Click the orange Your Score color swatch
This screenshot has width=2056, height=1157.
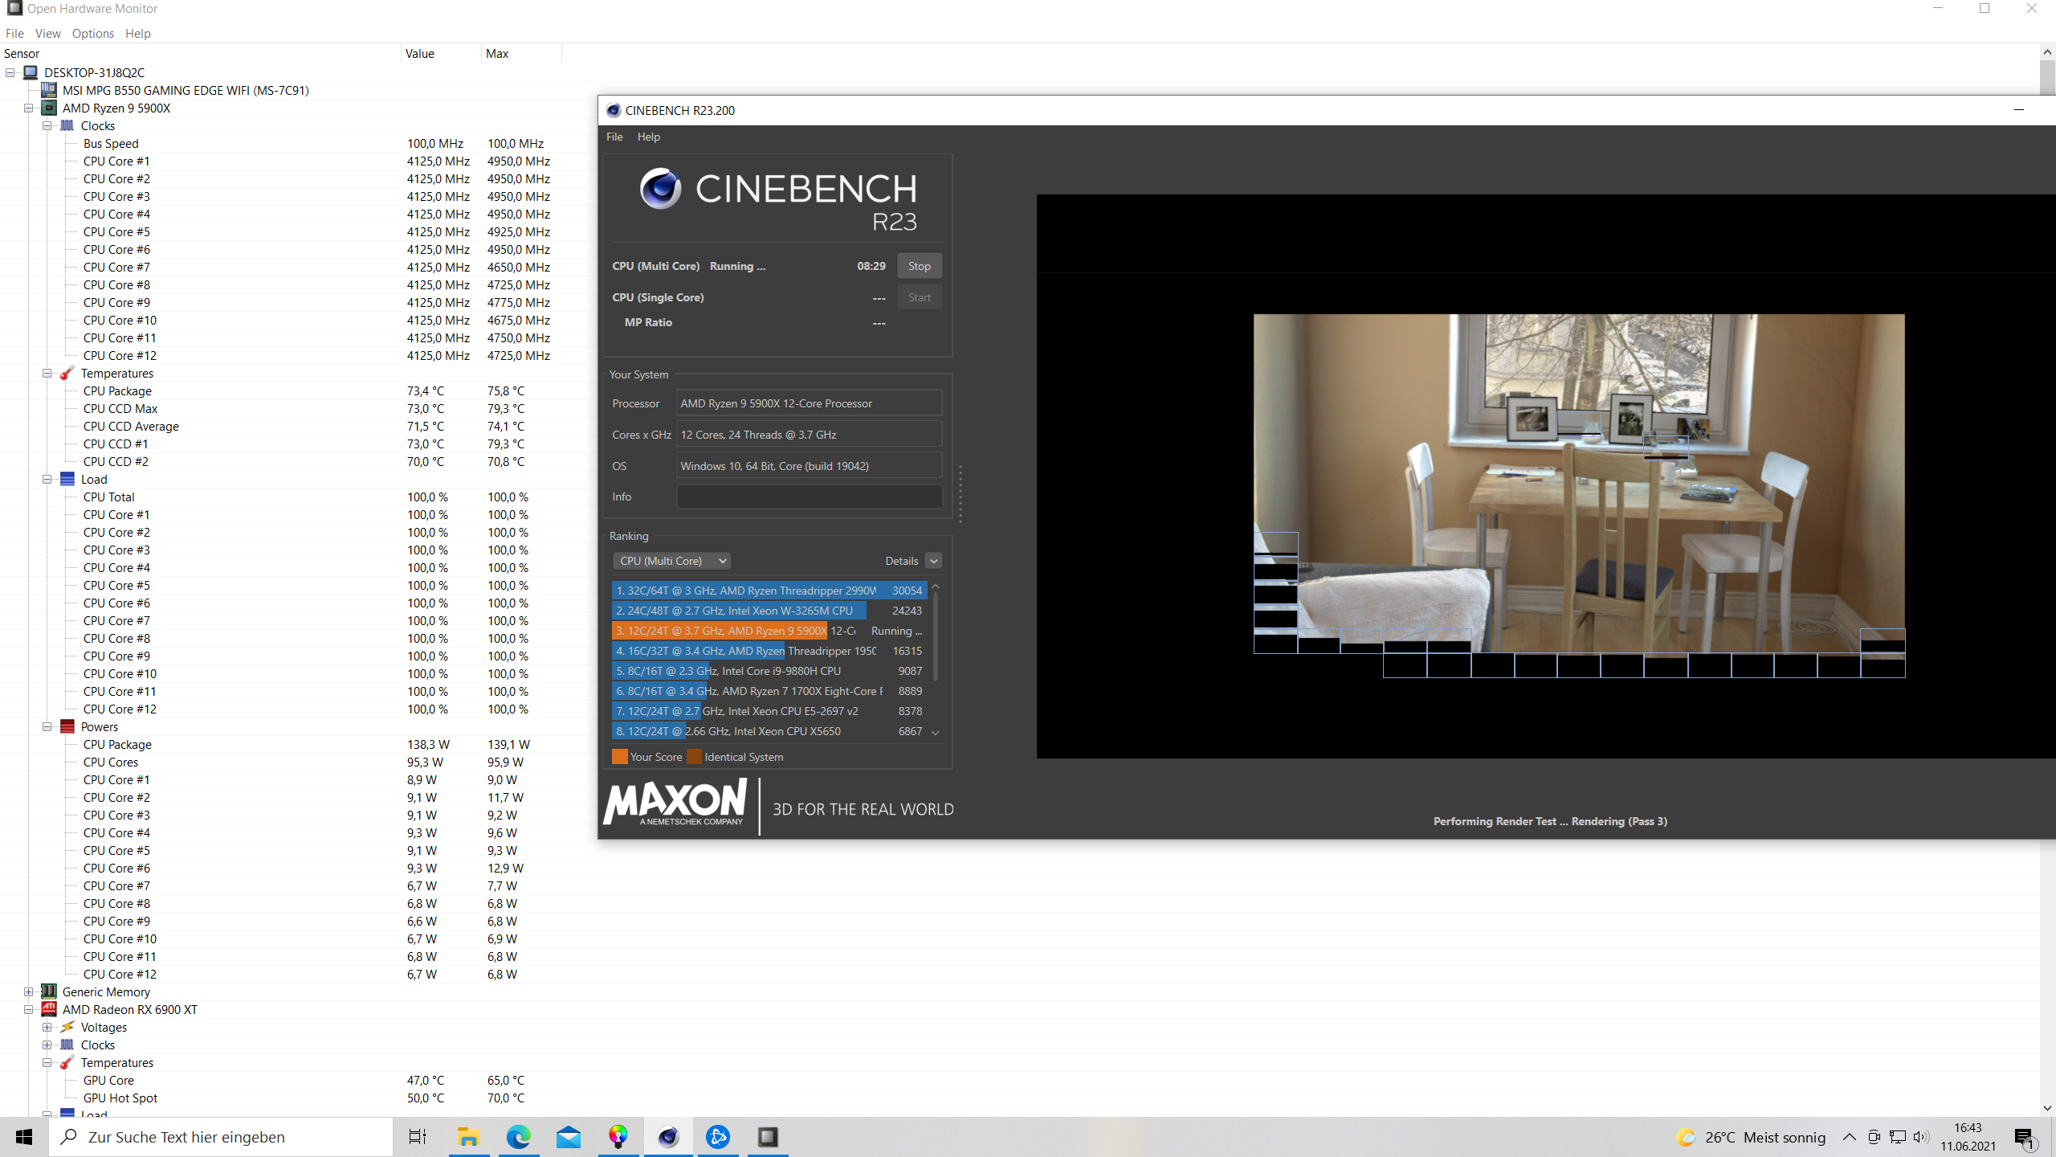coord(619,757)
